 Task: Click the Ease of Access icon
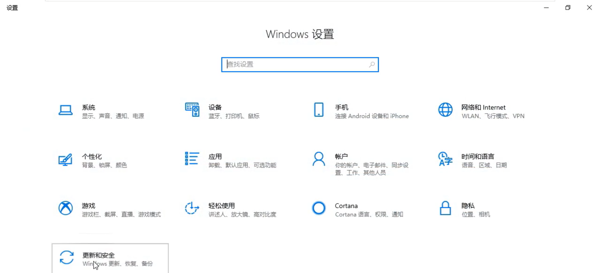(192, 208)
